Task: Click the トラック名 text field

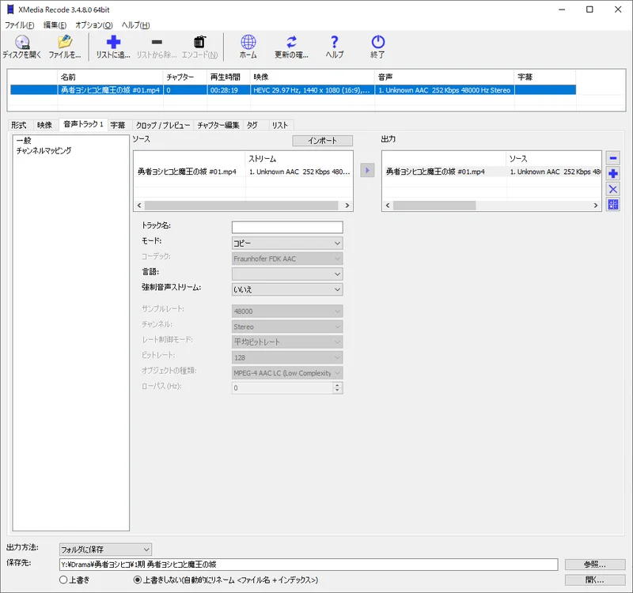Action: (x=286, y=227)
